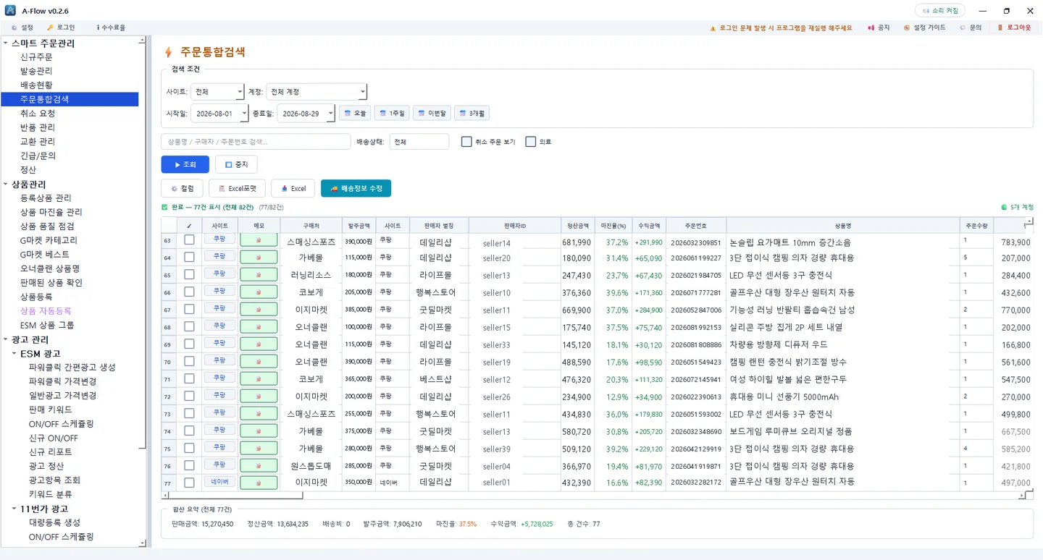Open the memo icon in row 77
1043x560 pixels.
click(x=259, y=483)
